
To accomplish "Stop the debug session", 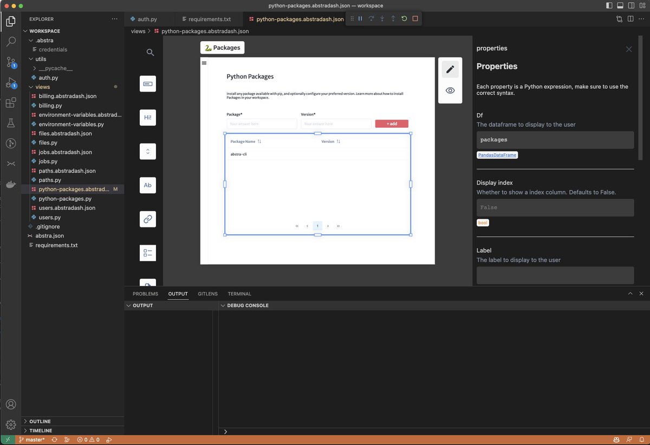I will point(415,18).
